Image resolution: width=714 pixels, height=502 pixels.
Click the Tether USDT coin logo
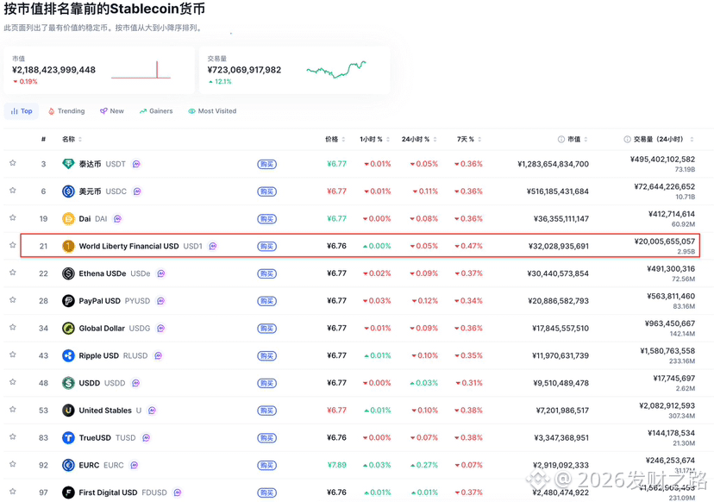(x=68, y=164)
